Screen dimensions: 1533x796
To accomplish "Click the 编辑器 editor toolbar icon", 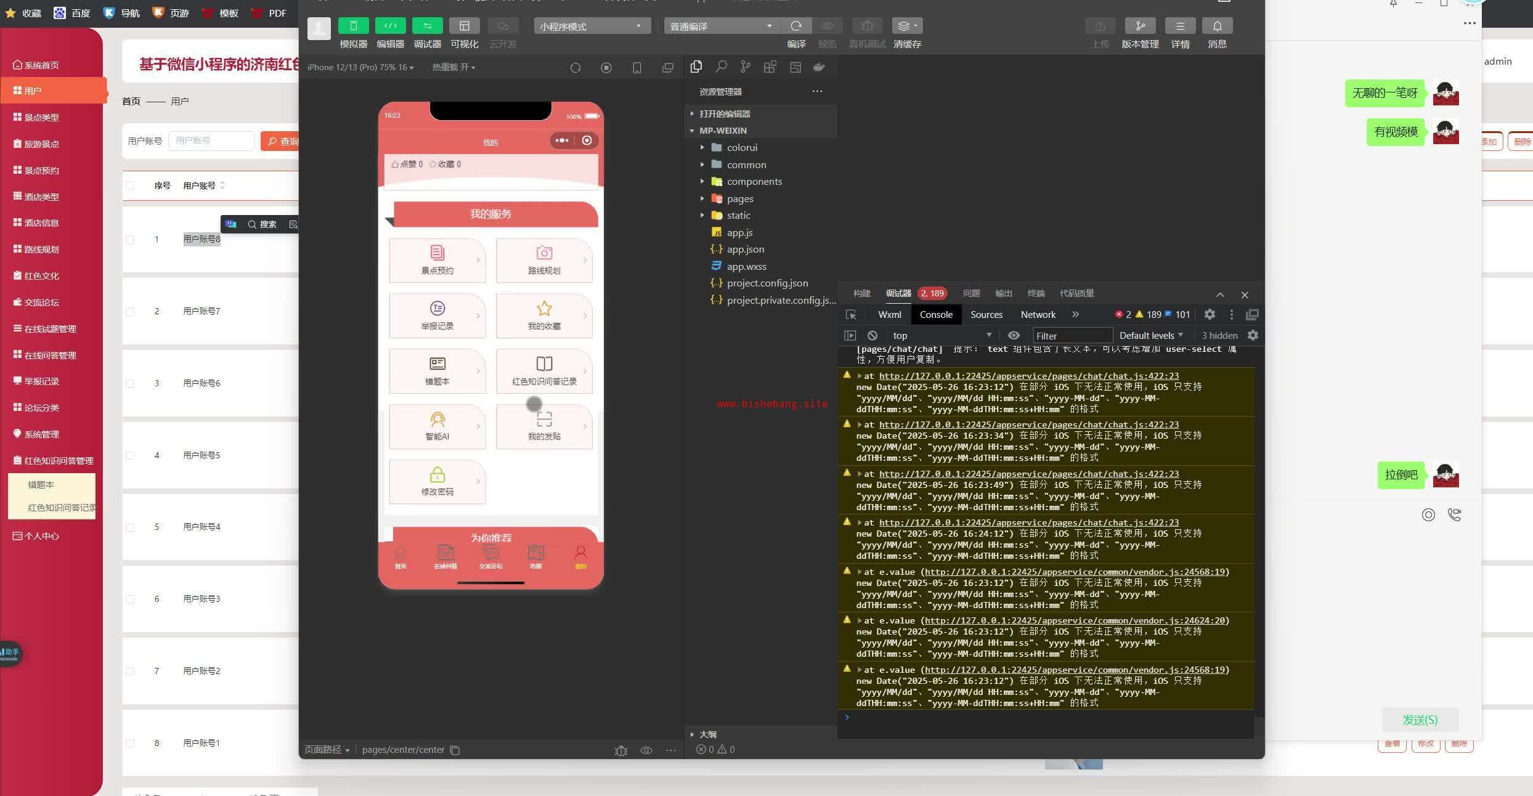I will click(390, 26).
